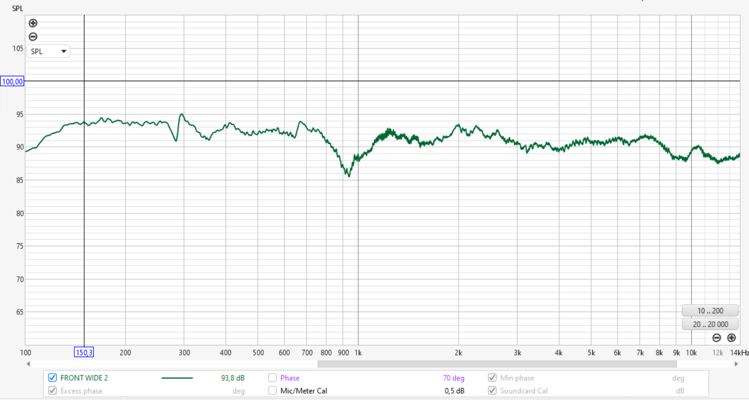Screen dimensions: 749x400
Task: Click the SPL axis title above the graph
Action: tap(18, 8)
